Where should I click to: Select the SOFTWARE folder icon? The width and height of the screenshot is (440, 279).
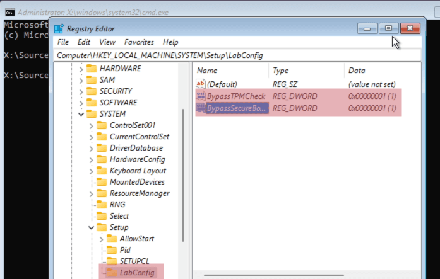92,103
